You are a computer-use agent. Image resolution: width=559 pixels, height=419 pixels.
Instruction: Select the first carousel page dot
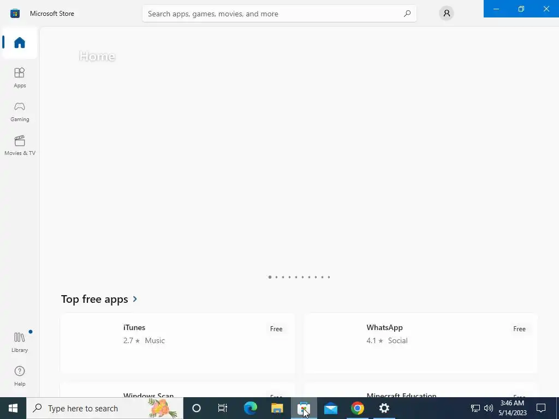[x=270, y=277]
